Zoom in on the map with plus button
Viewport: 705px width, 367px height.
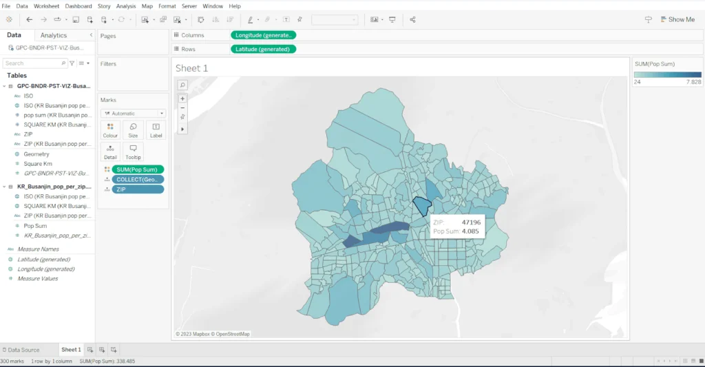(x=182, y=98)
